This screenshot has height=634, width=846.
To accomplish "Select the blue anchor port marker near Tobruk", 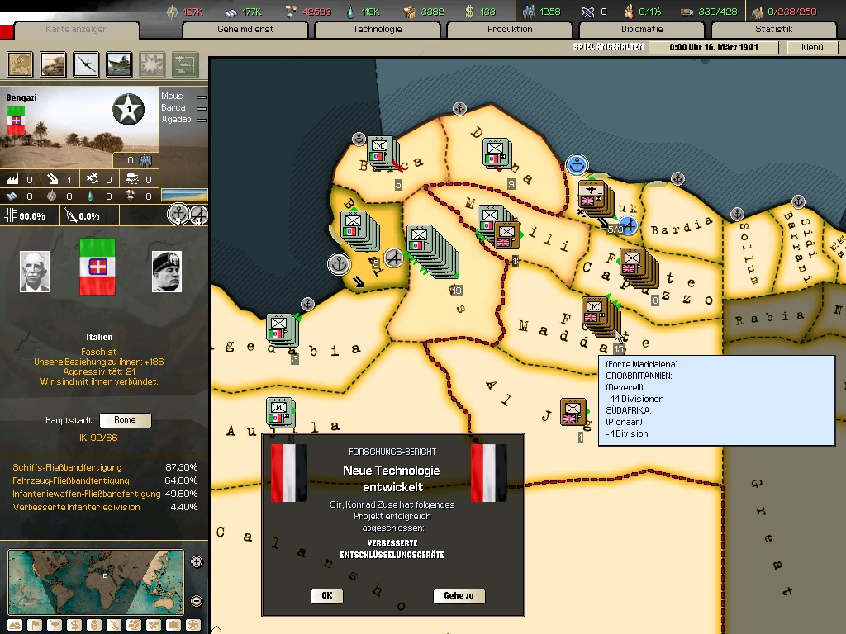I will pos(576,164).
